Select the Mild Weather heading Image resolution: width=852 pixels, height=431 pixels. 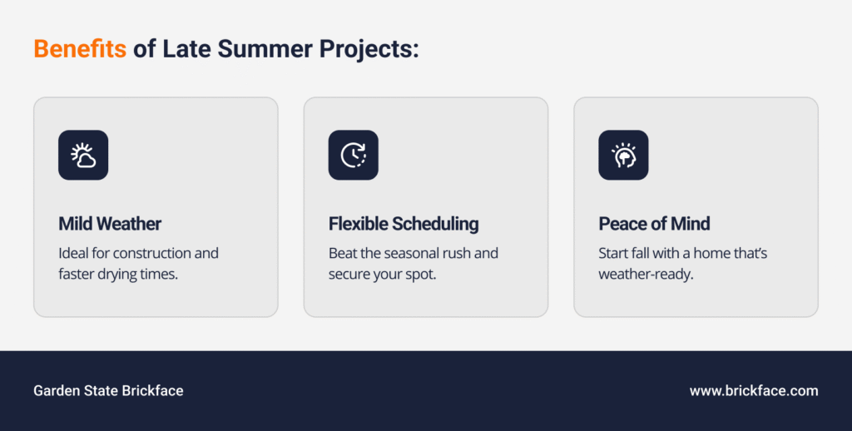(x=110, y=224)
